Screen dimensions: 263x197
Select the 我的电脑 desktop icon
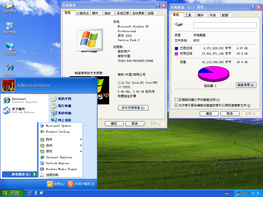(x=10, y=28)
